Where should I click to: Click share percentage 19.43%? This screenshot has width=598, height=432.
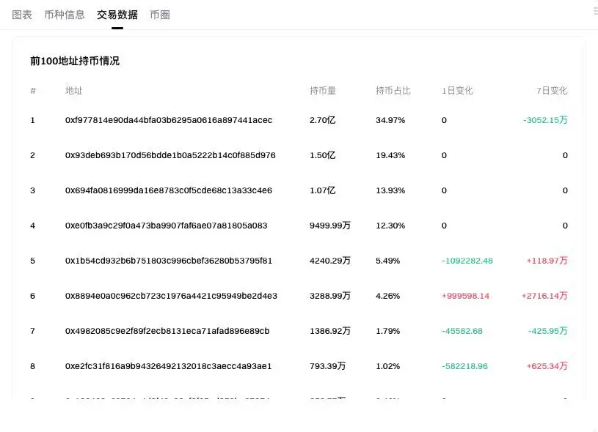pyautogui.click(x=390, y=155)
